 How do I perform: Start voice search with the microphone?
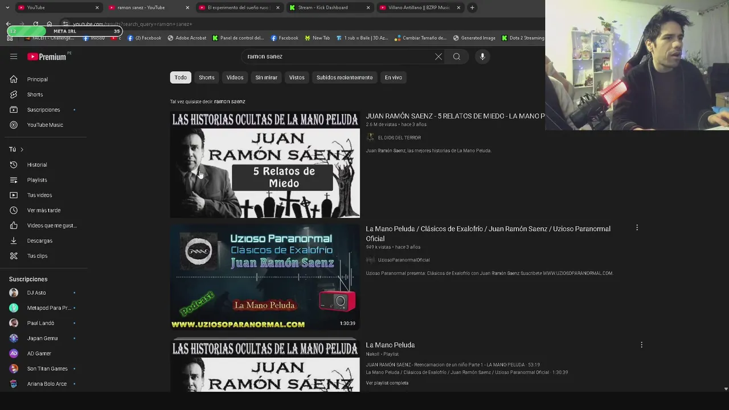click(482, 56)
